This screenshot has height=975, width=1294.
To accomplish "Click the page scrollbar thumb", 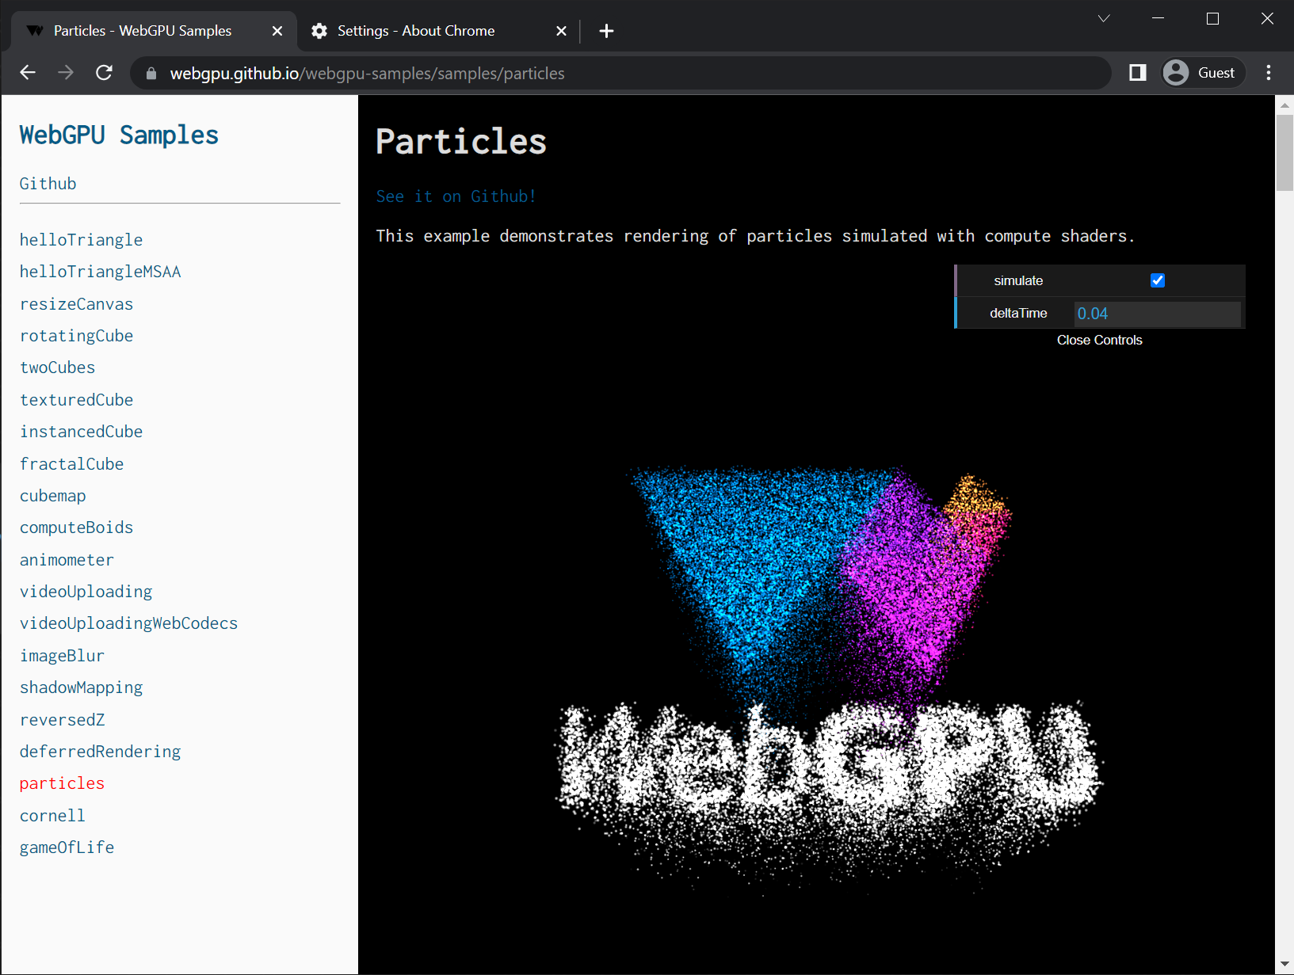I will click(x=1284, y=153).
